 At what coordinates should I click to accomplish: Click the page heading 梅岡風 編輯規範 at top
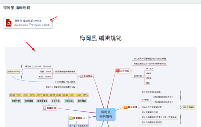(x=17, y=8)
